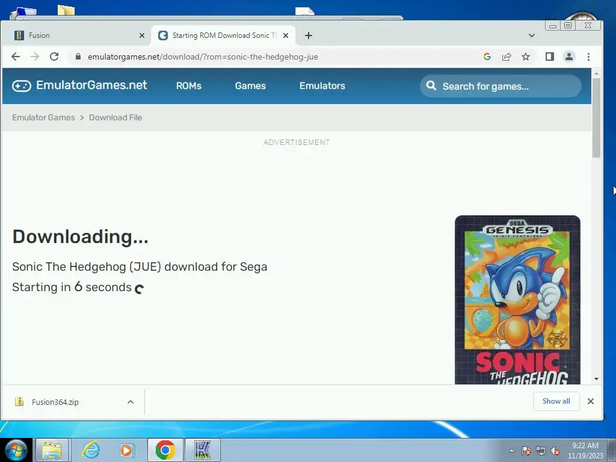
Task: Click the browser forward arrow
Action: (35, 57)
